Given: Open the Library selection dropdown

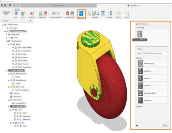Looking at the screenshot, I should pos(155,53).
